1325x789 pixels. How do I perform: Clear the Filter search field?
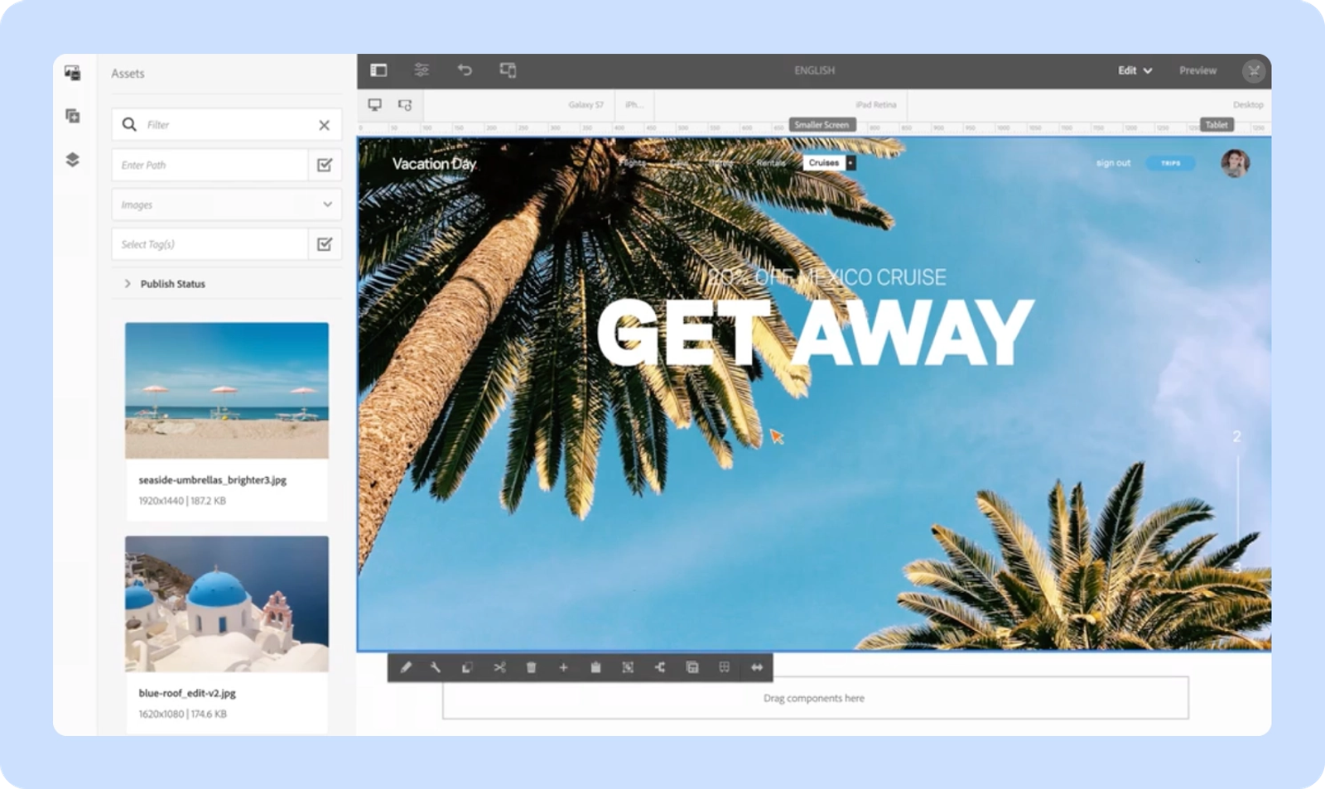coord(325,125)
